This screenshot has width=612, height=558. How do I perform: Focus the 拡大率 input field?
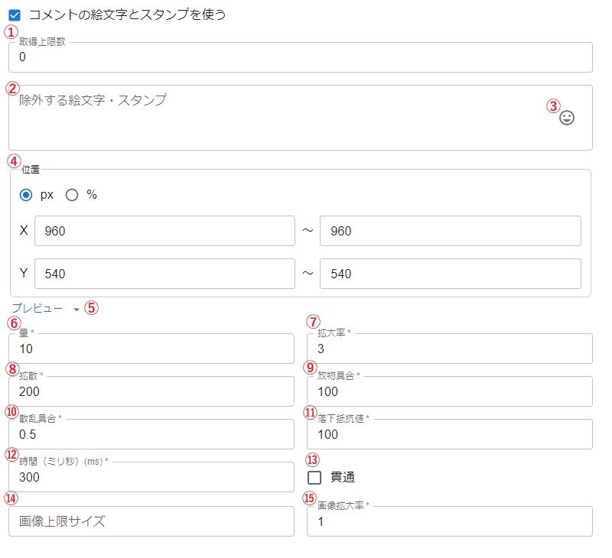click(x=449, y=349)
